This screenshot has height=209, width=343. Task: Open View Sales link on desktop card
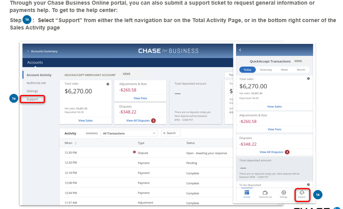click(86, 121)
